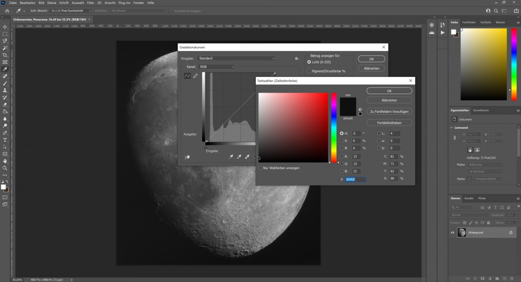Image resolution: width=521 pixels, height=282 pixels.
Task: Select the Move tool
Action: [x=5, y=27]
